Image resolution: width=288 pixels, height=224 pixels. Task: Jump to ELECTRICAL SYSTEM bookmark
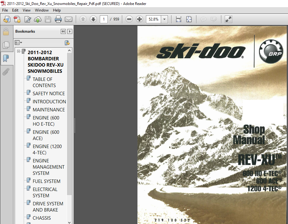pyautogui.click(x=45, y=192)
